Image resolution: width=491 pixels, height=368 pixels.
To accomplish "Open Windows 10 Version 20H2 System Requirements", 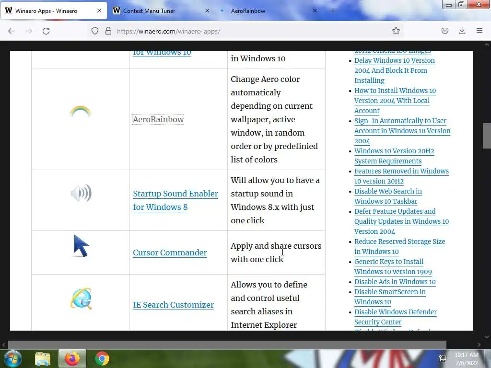I will point(394,156).
